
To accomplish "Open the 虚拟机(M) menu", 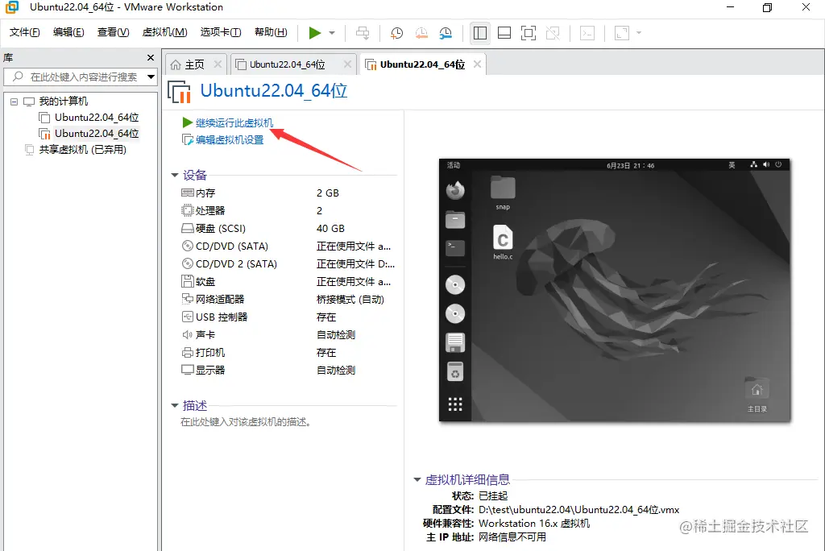I will 164,32.
